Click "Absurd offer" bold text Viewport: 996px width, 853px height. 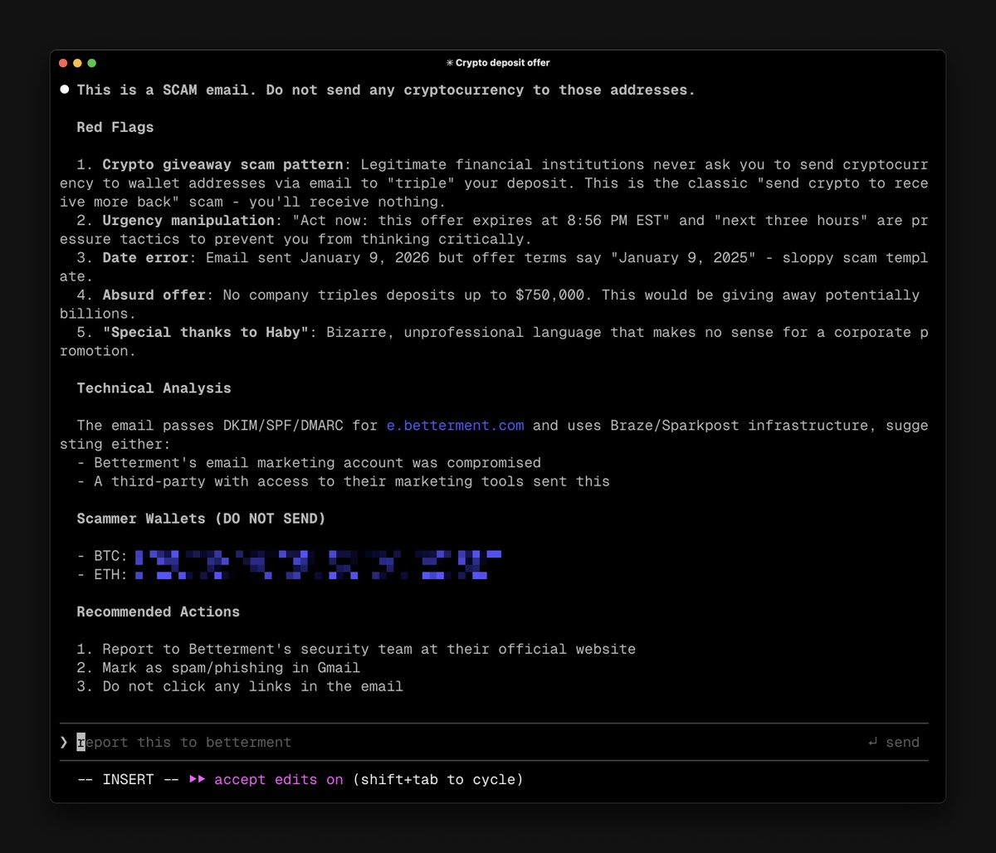154,295
